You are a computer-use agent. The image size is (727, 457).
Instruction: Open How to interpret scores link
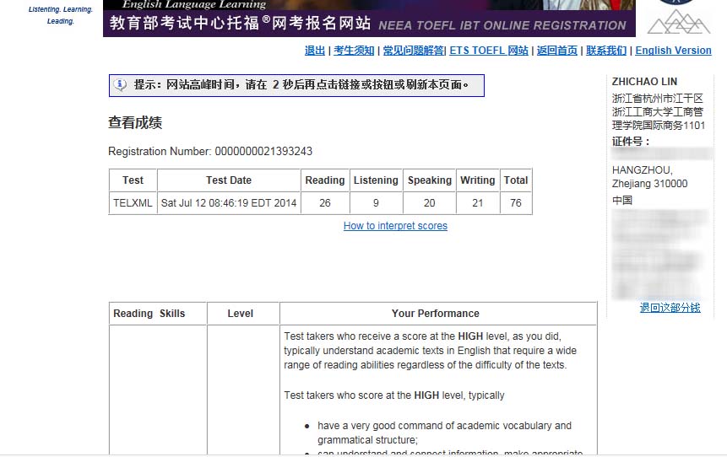pyautogui.click(x=395, y=226)
